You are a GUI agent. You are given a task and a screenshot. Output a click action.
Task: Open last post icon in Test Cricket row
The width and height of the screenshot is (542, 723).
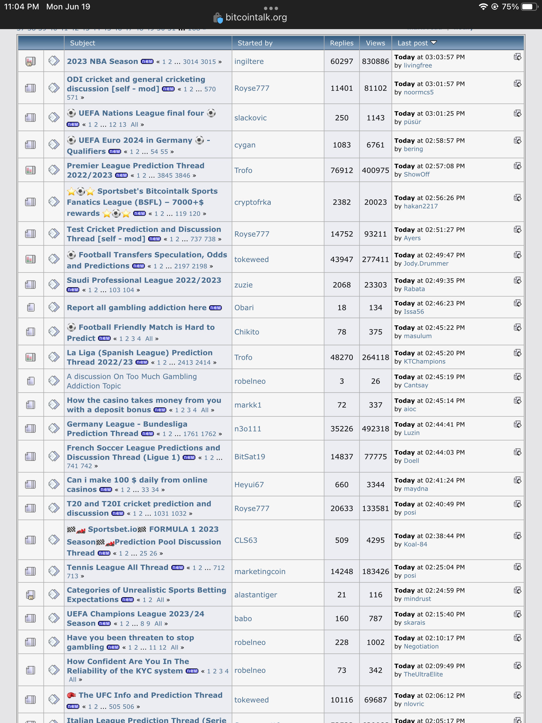click(518, 230)
